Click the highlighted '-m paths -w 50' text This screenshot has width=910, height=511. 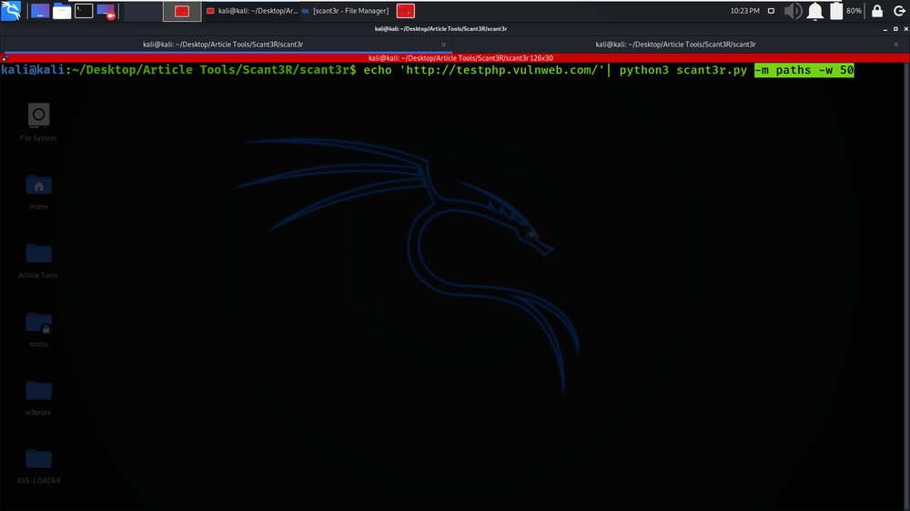pos(804,70)
